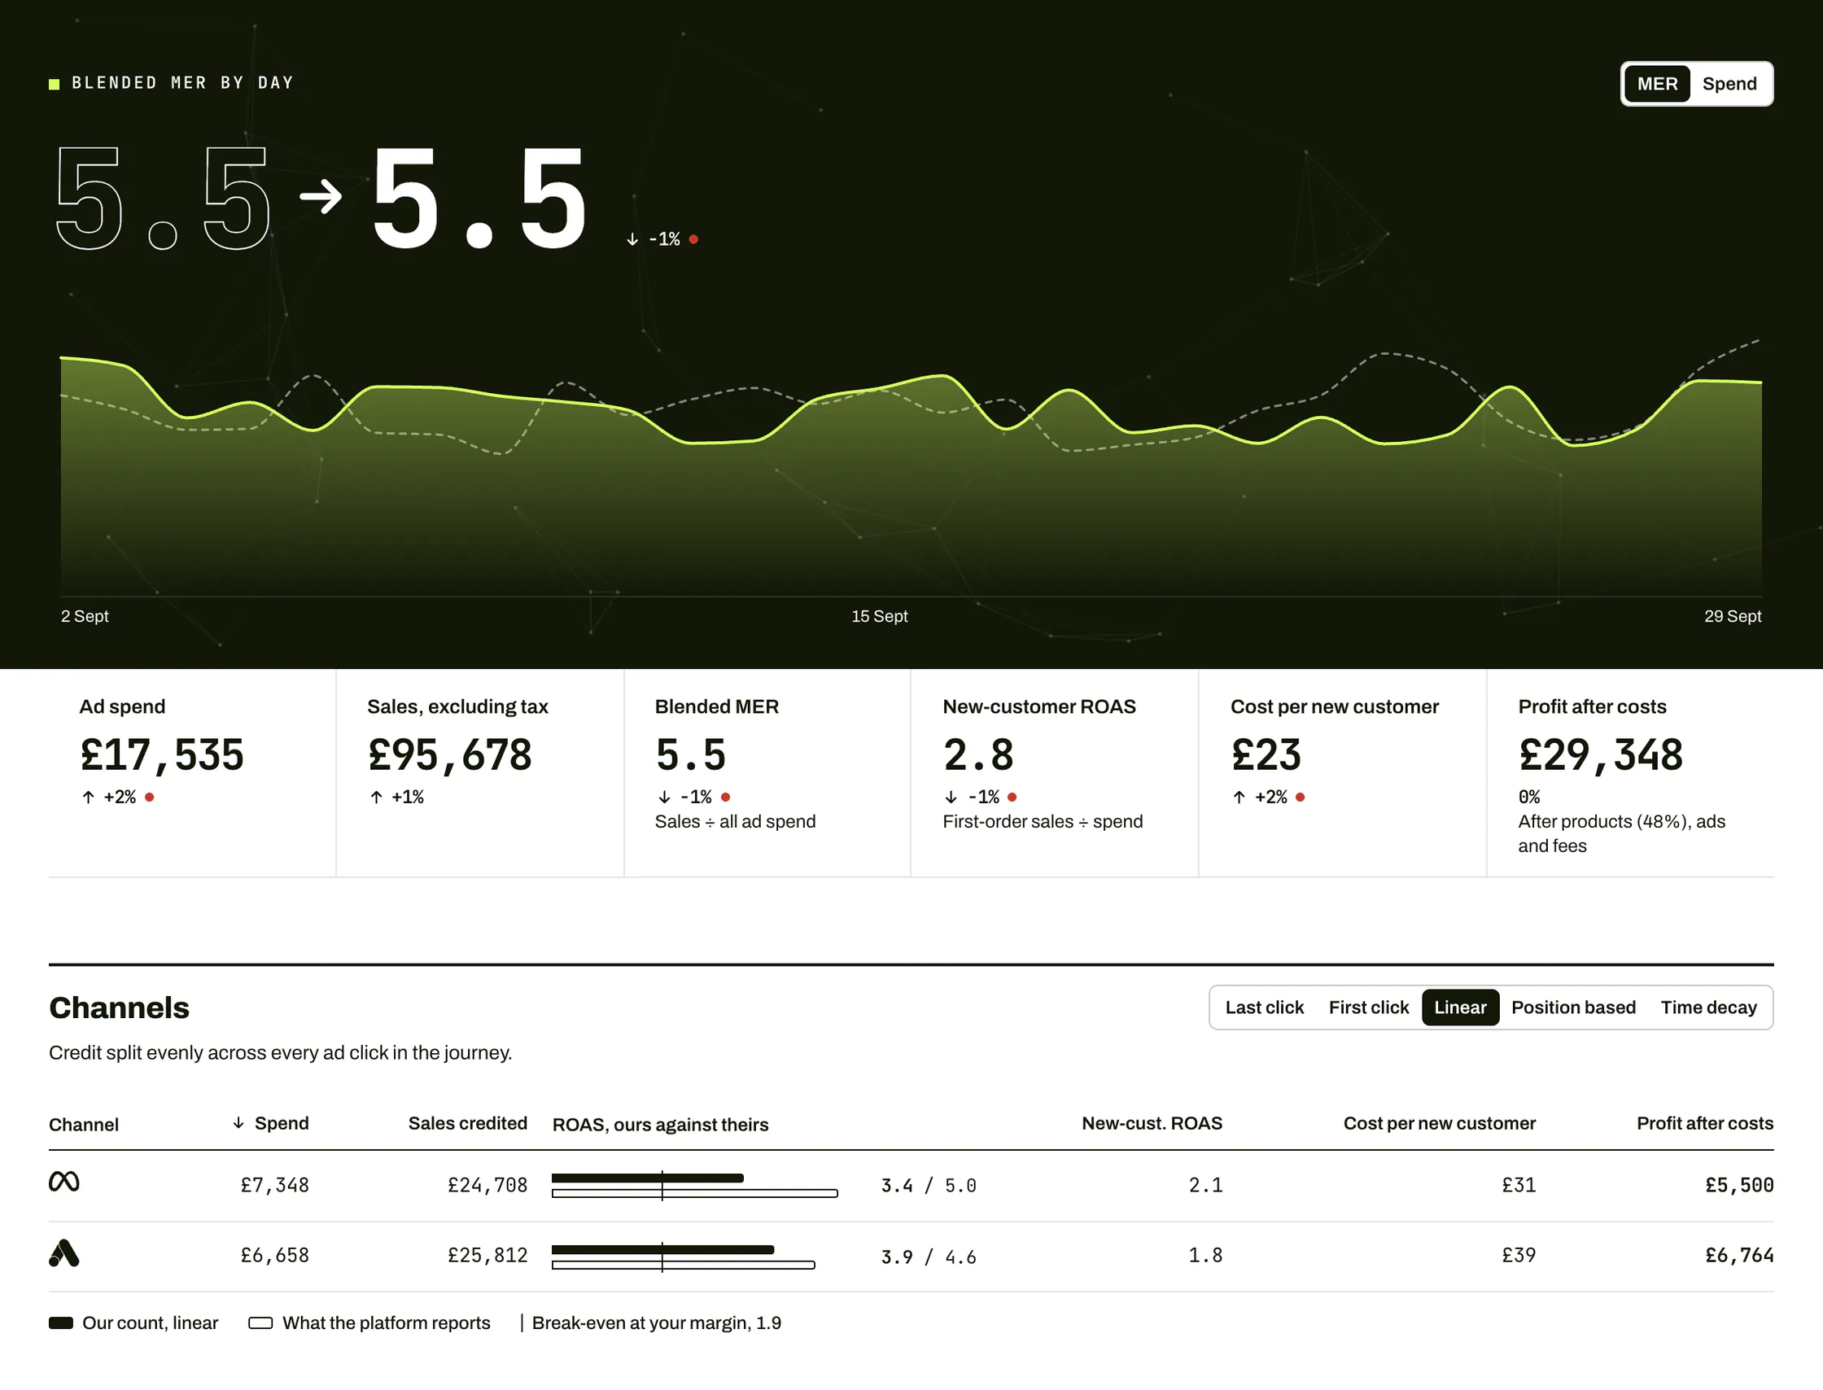Click the red dot in Cost per new customer card
Screen dimensions: 1823x1390
[1300, 797]
